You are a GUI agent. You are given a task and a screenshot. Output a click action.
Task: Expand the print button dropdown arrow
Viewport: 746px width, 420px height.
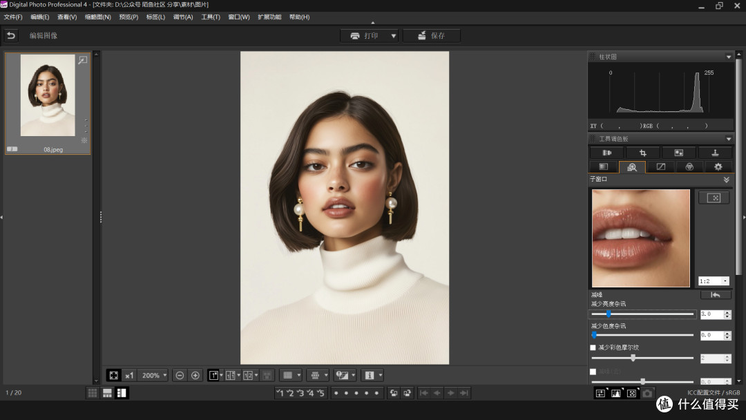394,36
